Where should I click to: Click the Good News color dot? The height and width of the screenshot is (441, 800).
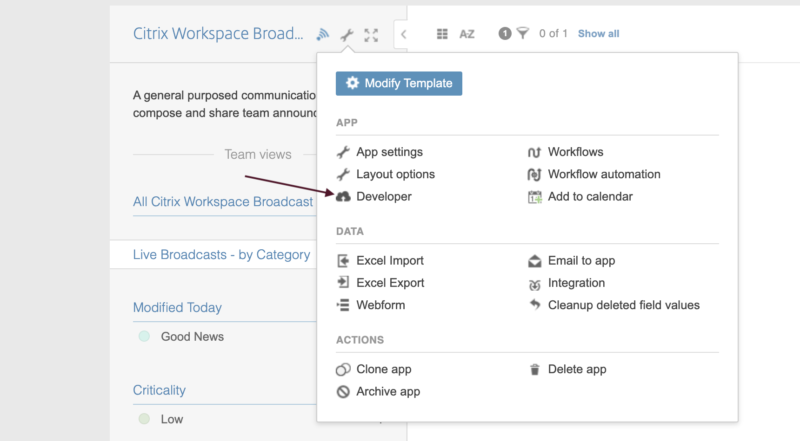point(144,336)
